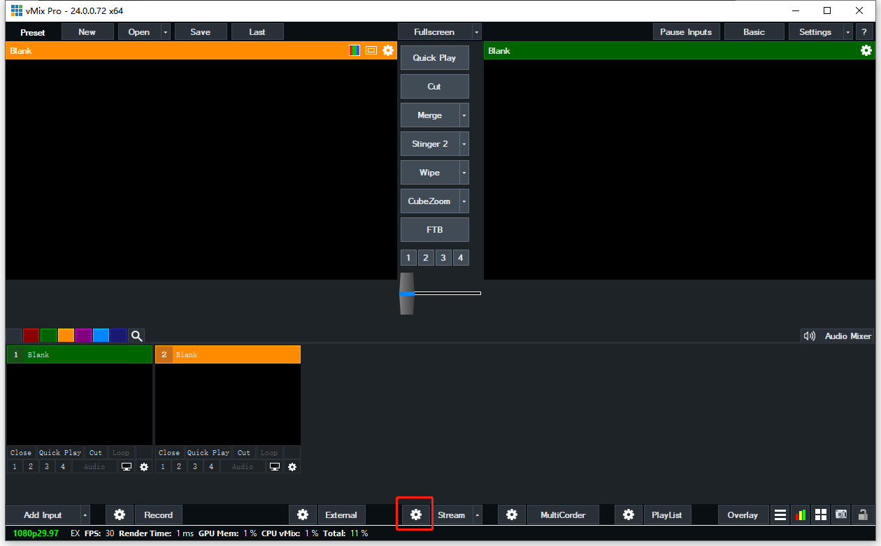Click the 1080p29.97 status text
The image size is (881, 546).
pos(36,533)
